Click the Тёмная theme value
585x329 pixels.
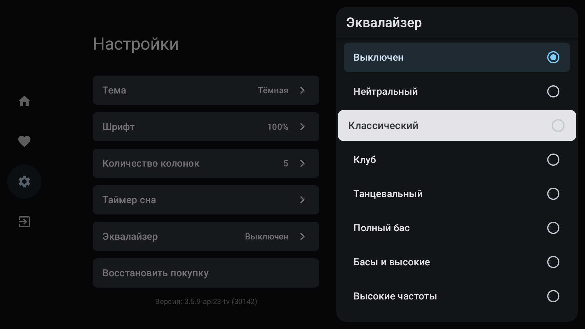click(273, 90)
